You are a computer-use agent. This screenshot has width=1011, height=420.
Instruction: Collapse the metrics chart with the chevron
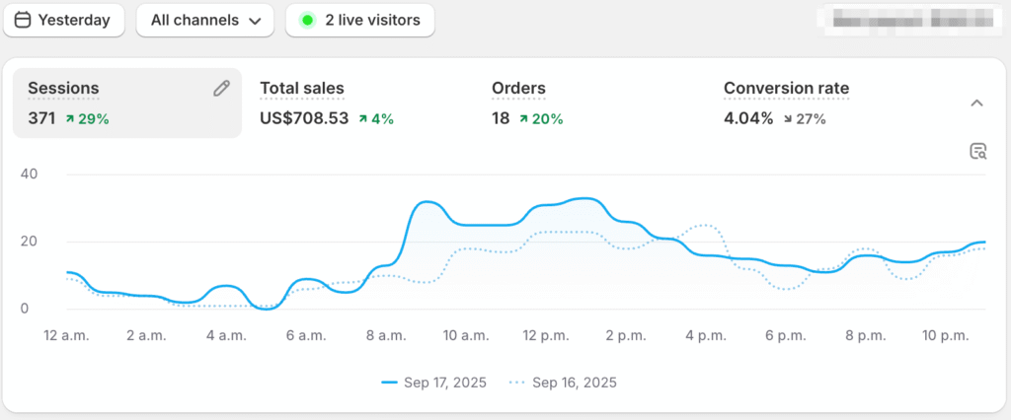[x=976, y=103]
